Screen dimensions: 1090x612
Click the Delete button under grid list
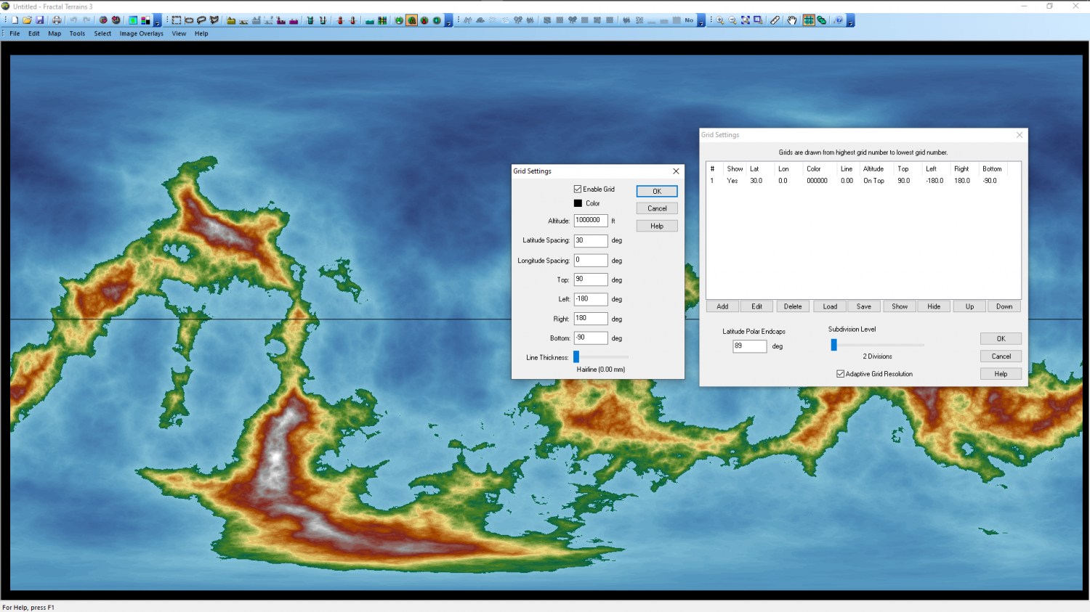(x=793, y=306)
